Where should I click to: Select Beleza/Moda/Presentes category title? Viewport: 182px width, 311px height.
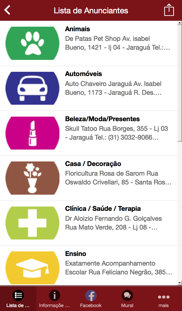tap(102, 119)
